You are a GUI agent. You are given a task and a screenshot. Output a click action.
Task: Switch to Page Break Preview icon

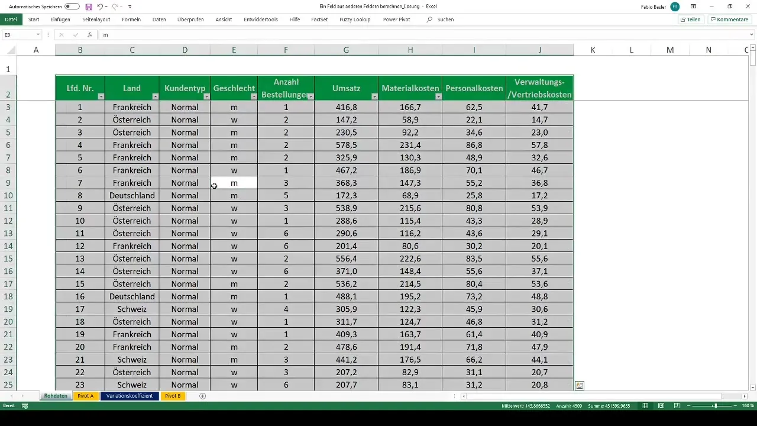point(676,406)
